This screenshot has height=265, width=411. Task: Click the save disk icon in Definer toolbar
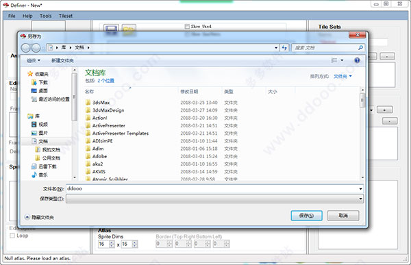tap(111, 29)
